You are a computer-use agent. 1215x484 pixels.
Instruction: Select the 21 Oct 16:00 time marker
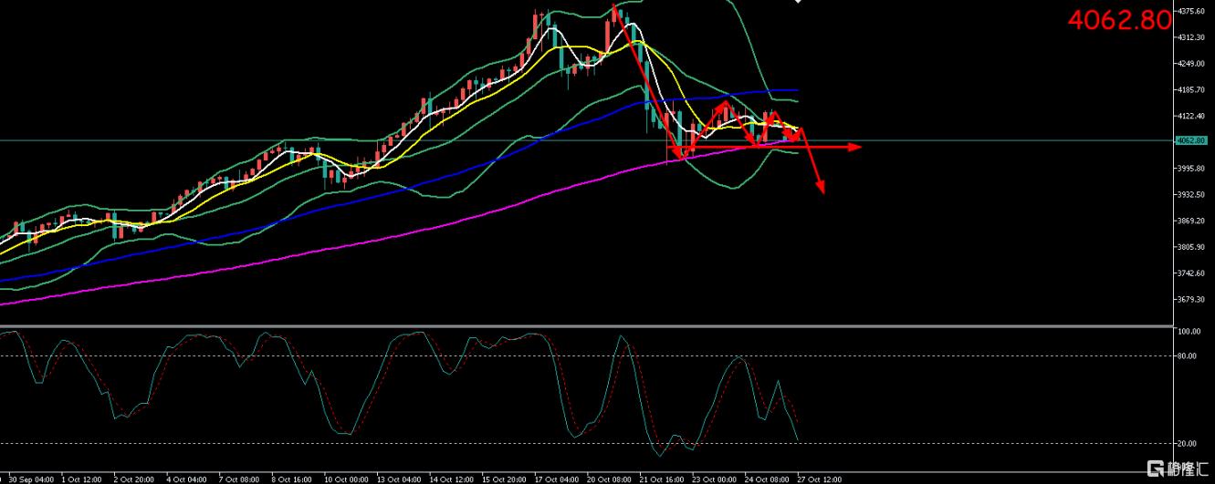pyautogui.click(x=660, y=479)
